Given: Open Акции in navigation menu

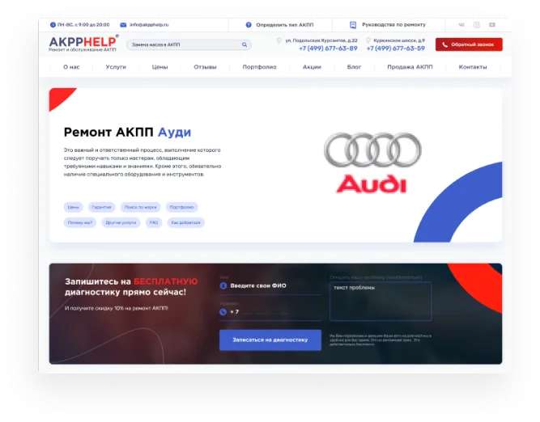Looking at the screenshot, I should pyautogui.click(x=312, y=67).
